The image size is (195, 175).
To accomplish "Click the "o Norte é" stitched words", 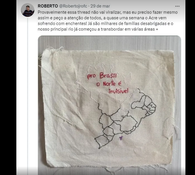I will 109,84.
